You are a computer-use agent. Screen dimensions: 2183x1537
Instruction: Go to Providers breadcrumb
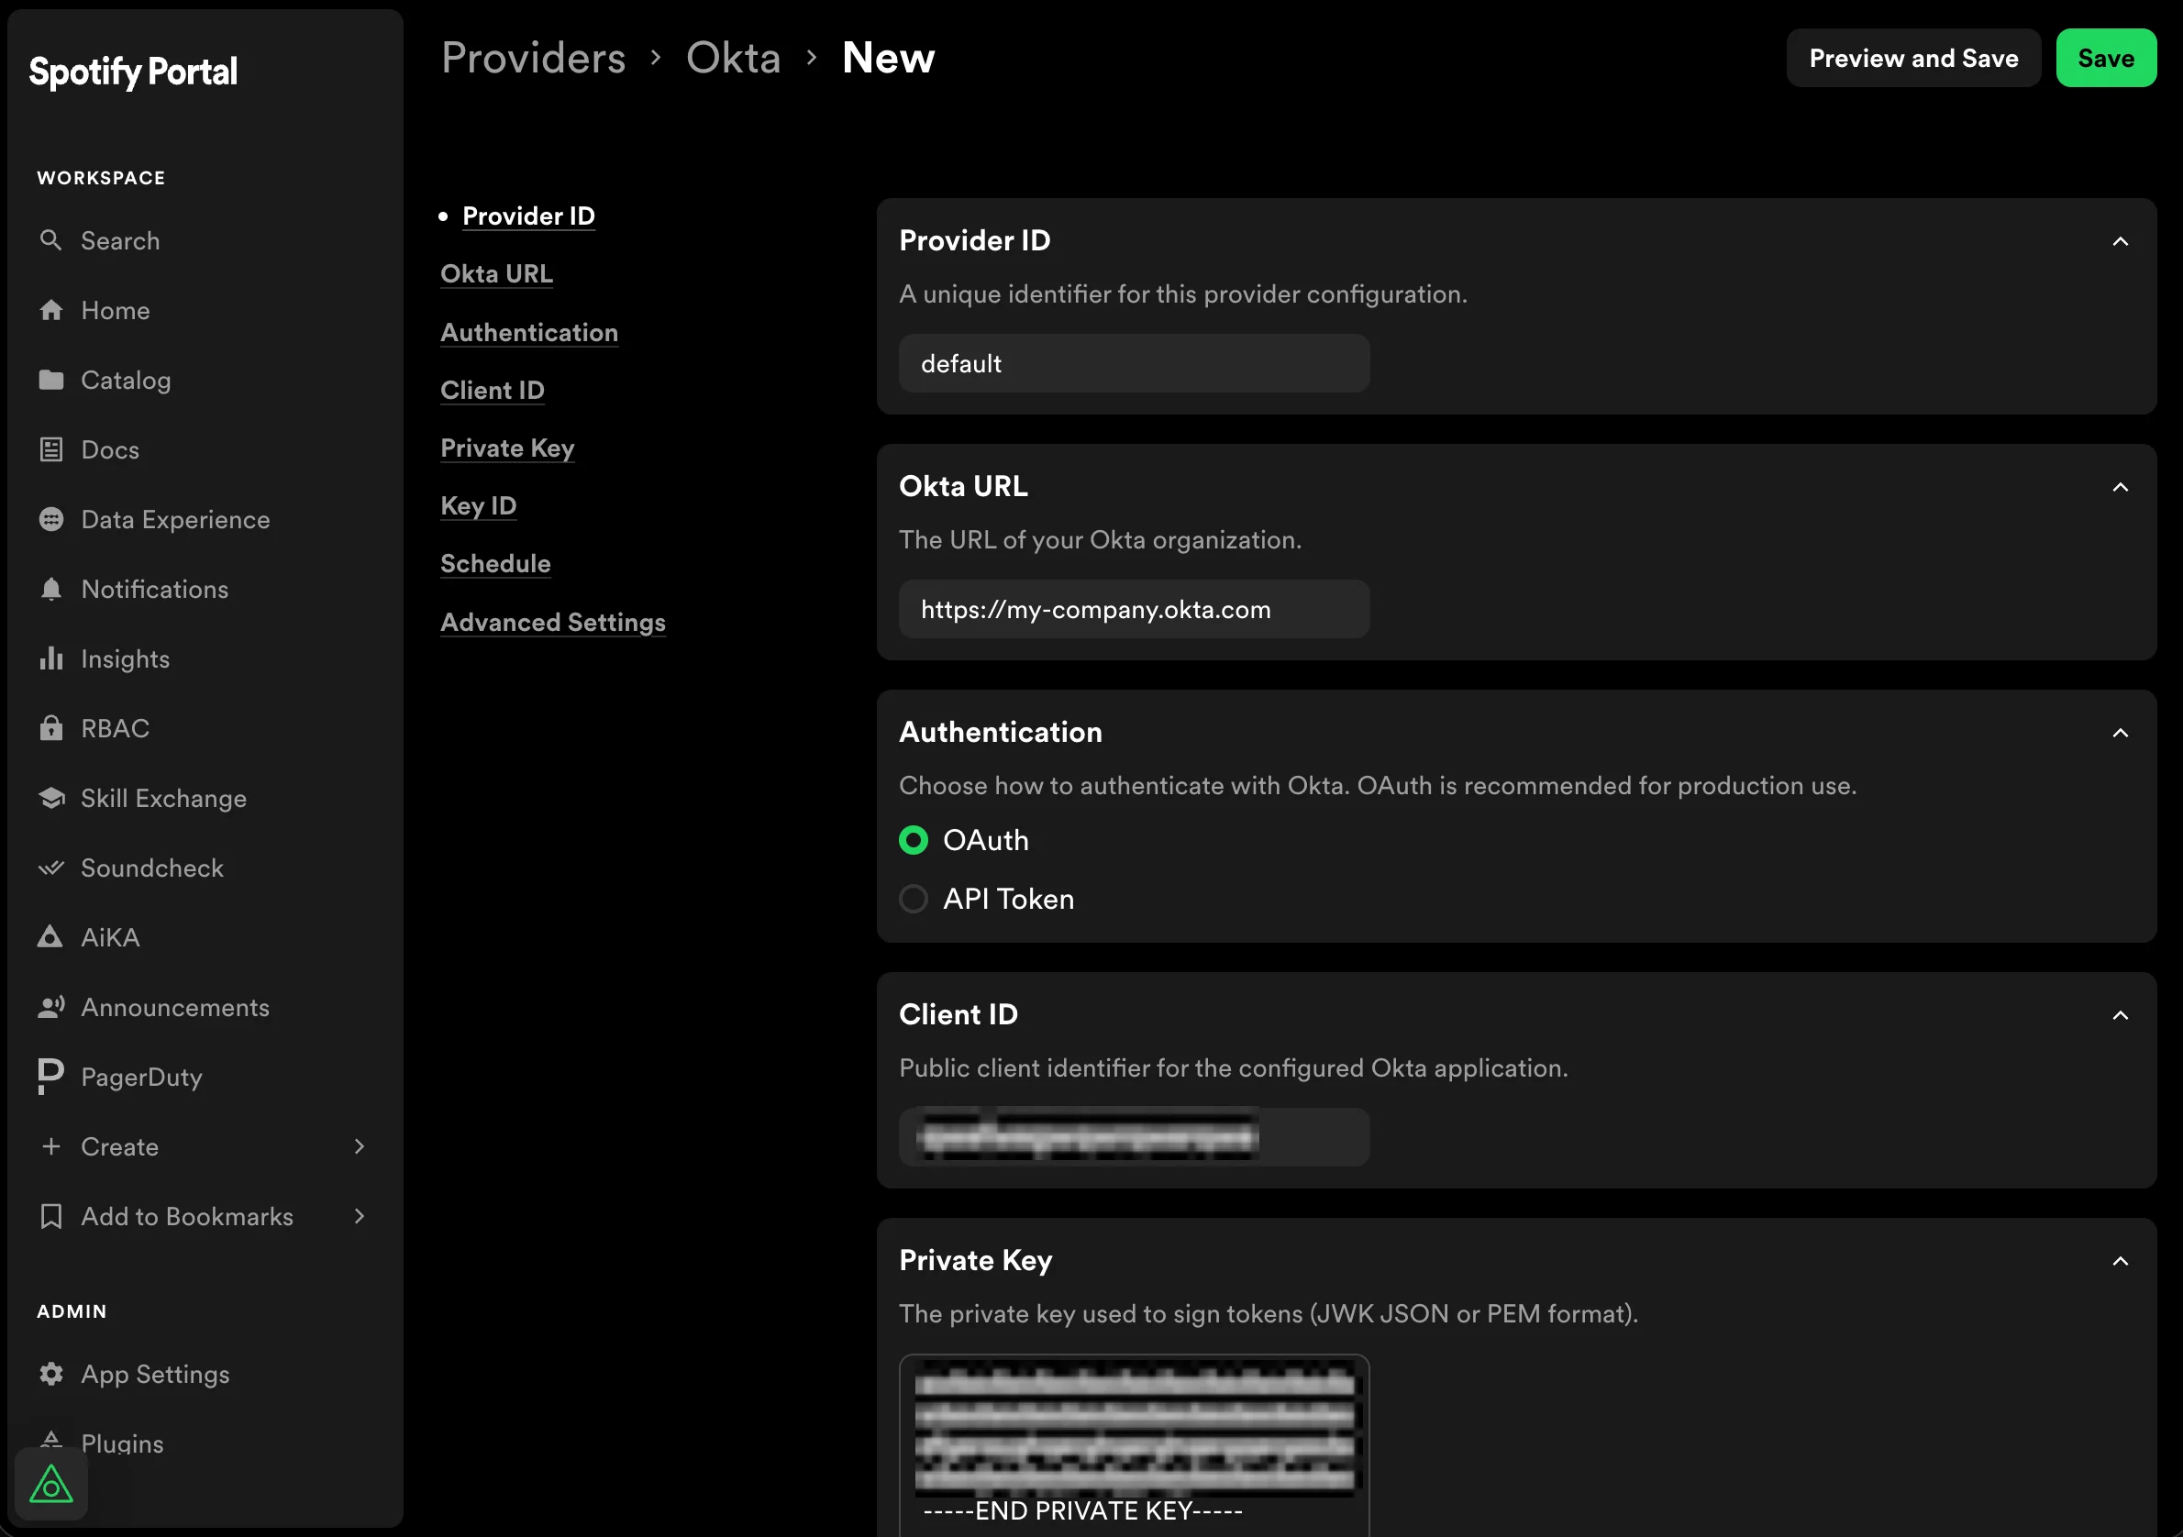pos(534,58)
